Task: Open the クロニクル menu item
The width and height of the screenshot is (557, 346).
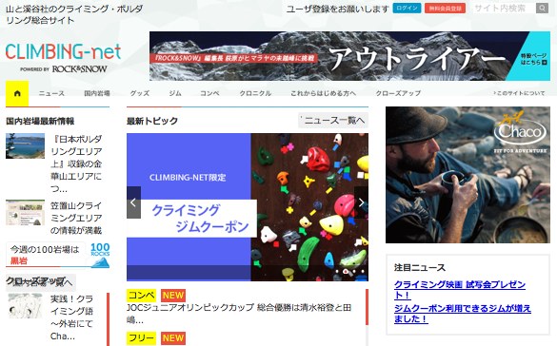Action: point(255,93)
